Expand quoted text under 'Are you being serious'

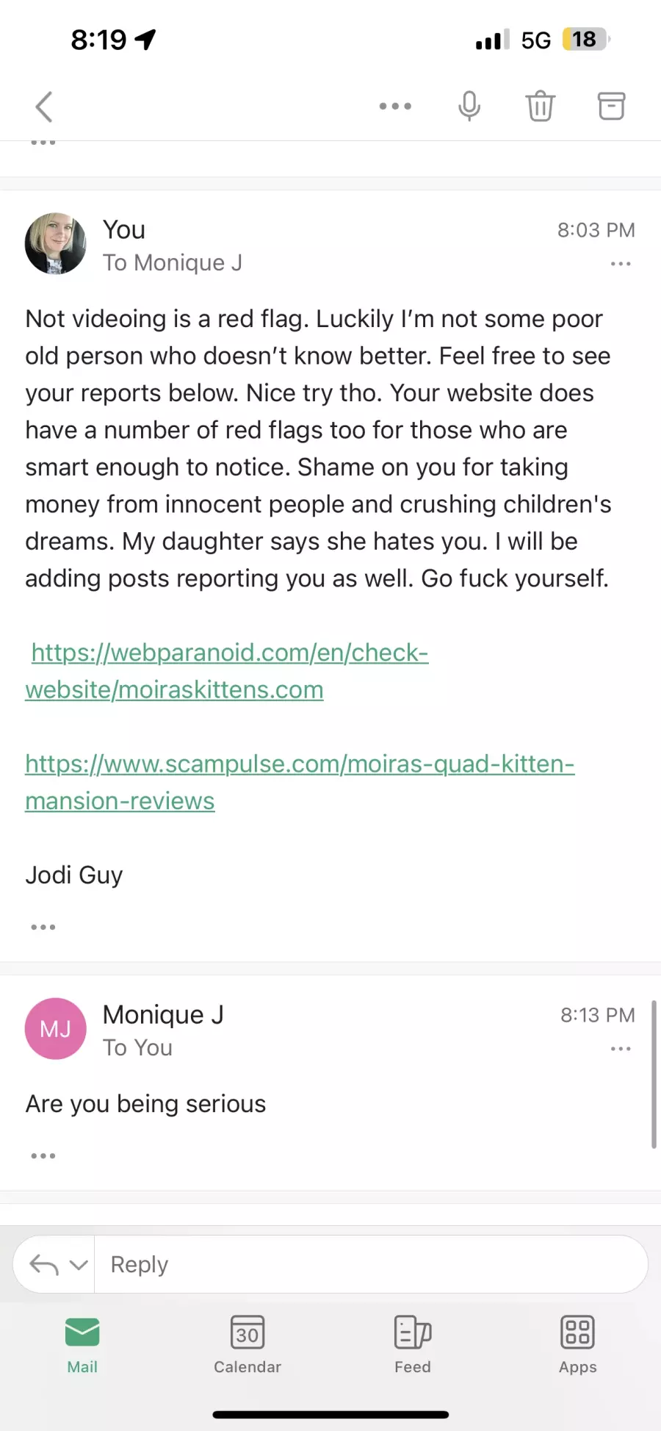click(x=43, y=1155)
